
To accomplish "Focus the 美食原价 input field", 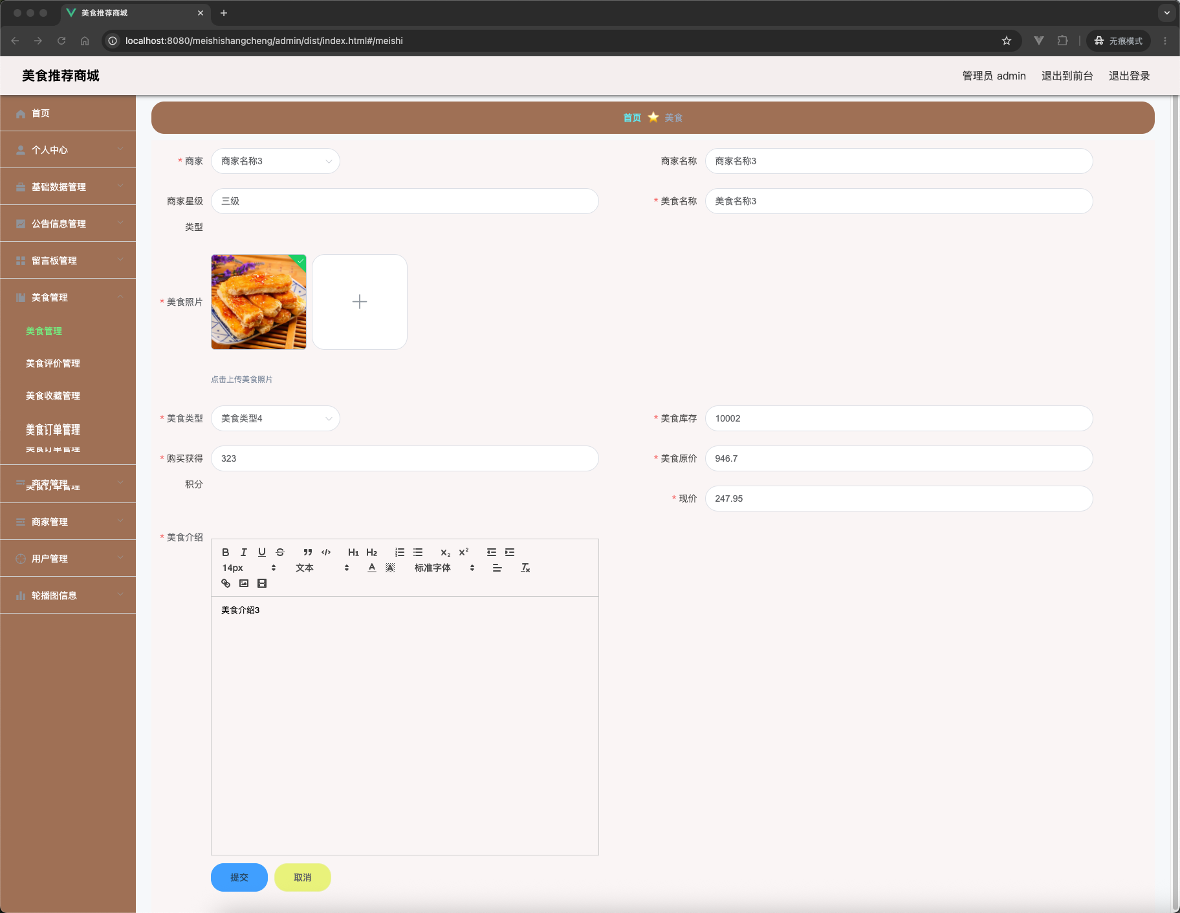I will click(899, 458).
